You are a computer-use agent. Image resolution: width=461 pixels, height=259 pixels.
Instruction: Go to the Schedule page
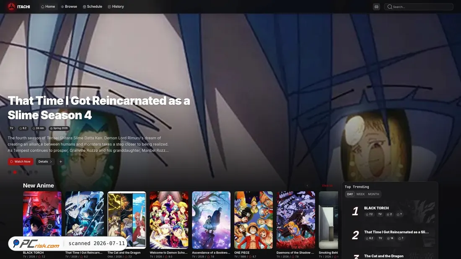[93, 6]
